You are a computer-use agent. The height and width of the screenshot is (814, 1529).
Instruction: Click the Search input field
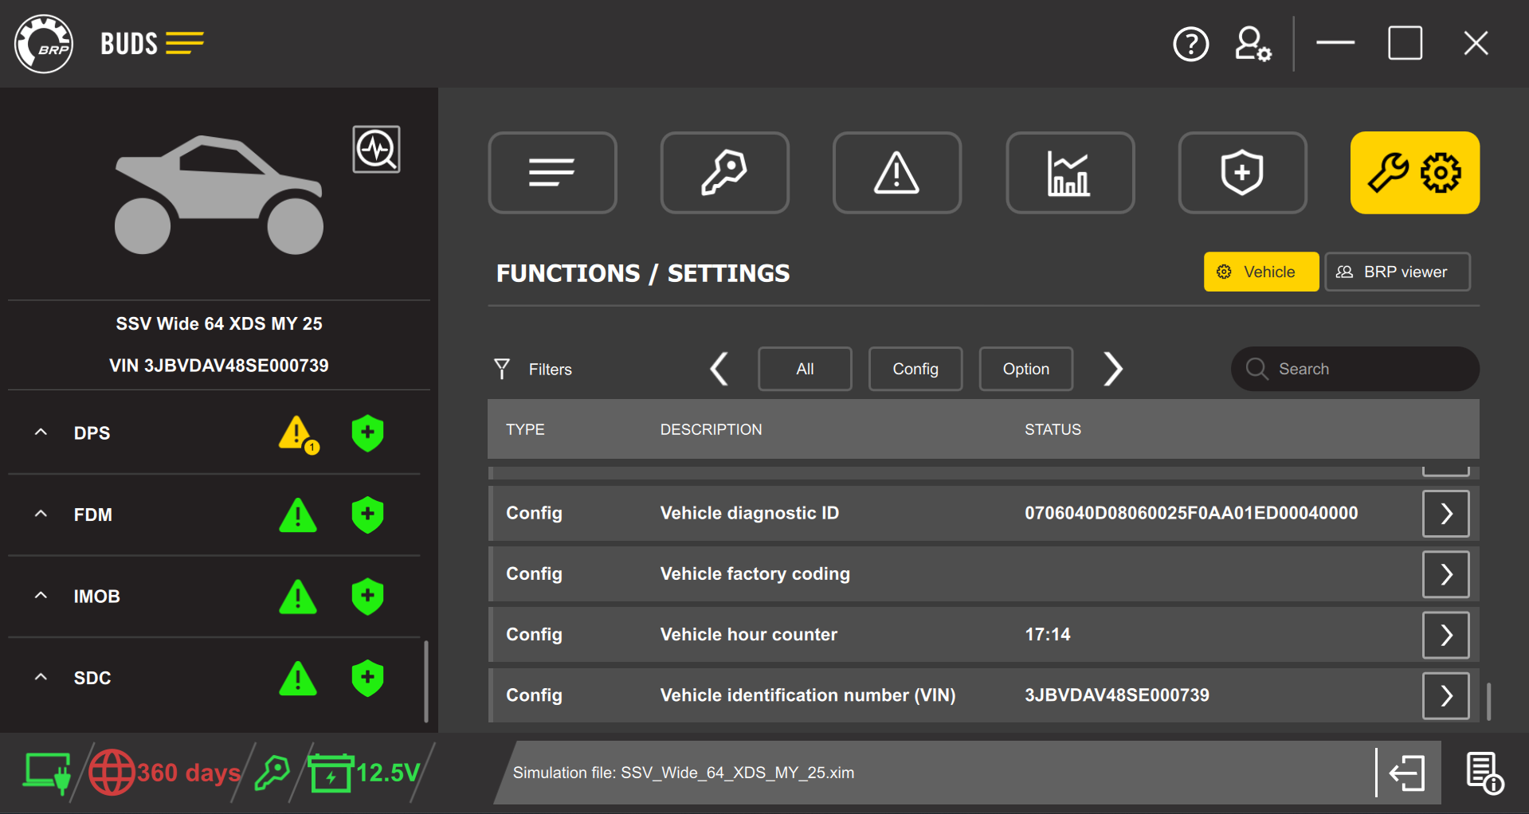1355,369
